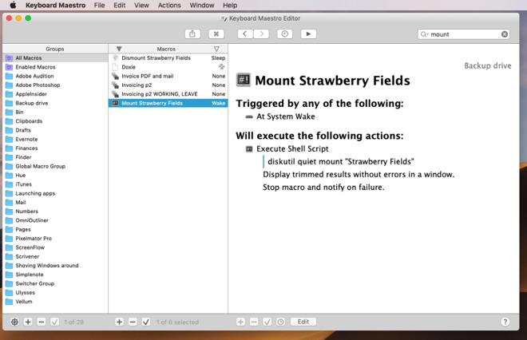The height and width of the screenshot is (340, 527).
Task: Click the Edit button
Action: click(303, 322)
